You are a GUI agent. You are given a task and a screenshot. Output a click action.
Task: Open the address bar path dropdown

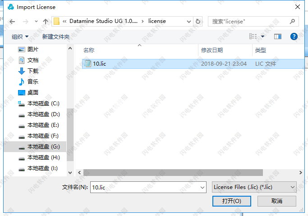[x=189, y=21]
